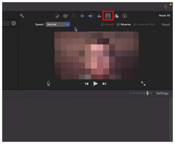Image resolution: width=175 pixels, height=144 pixels.
Task: Click the timeline vertical scrollbar
Action: [171, 119]
